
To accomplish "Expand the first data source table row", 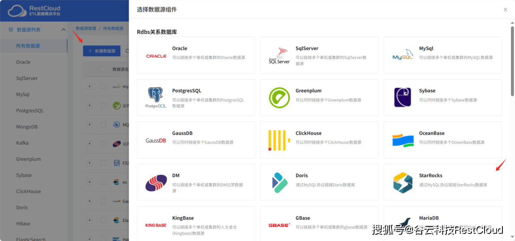I will pos(90,86).
